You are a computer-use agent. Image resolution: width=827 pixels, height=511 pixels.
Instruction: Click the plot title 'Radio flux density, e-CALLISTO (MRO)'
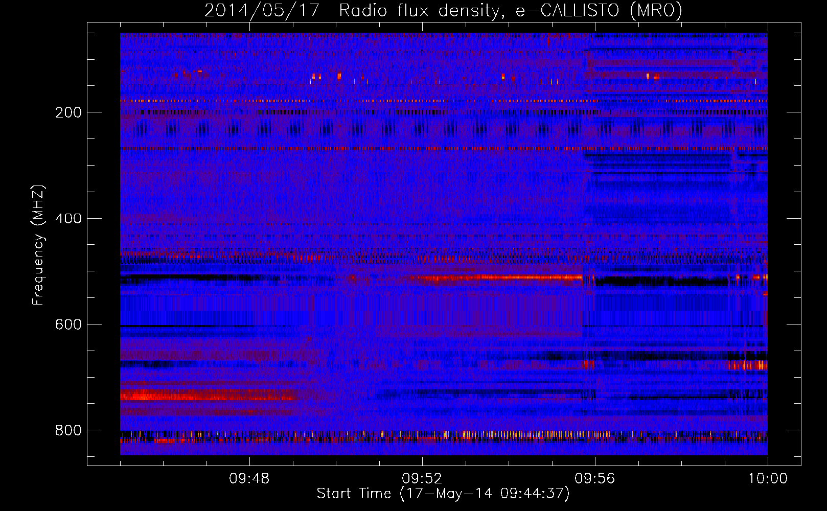coord(510,11)
